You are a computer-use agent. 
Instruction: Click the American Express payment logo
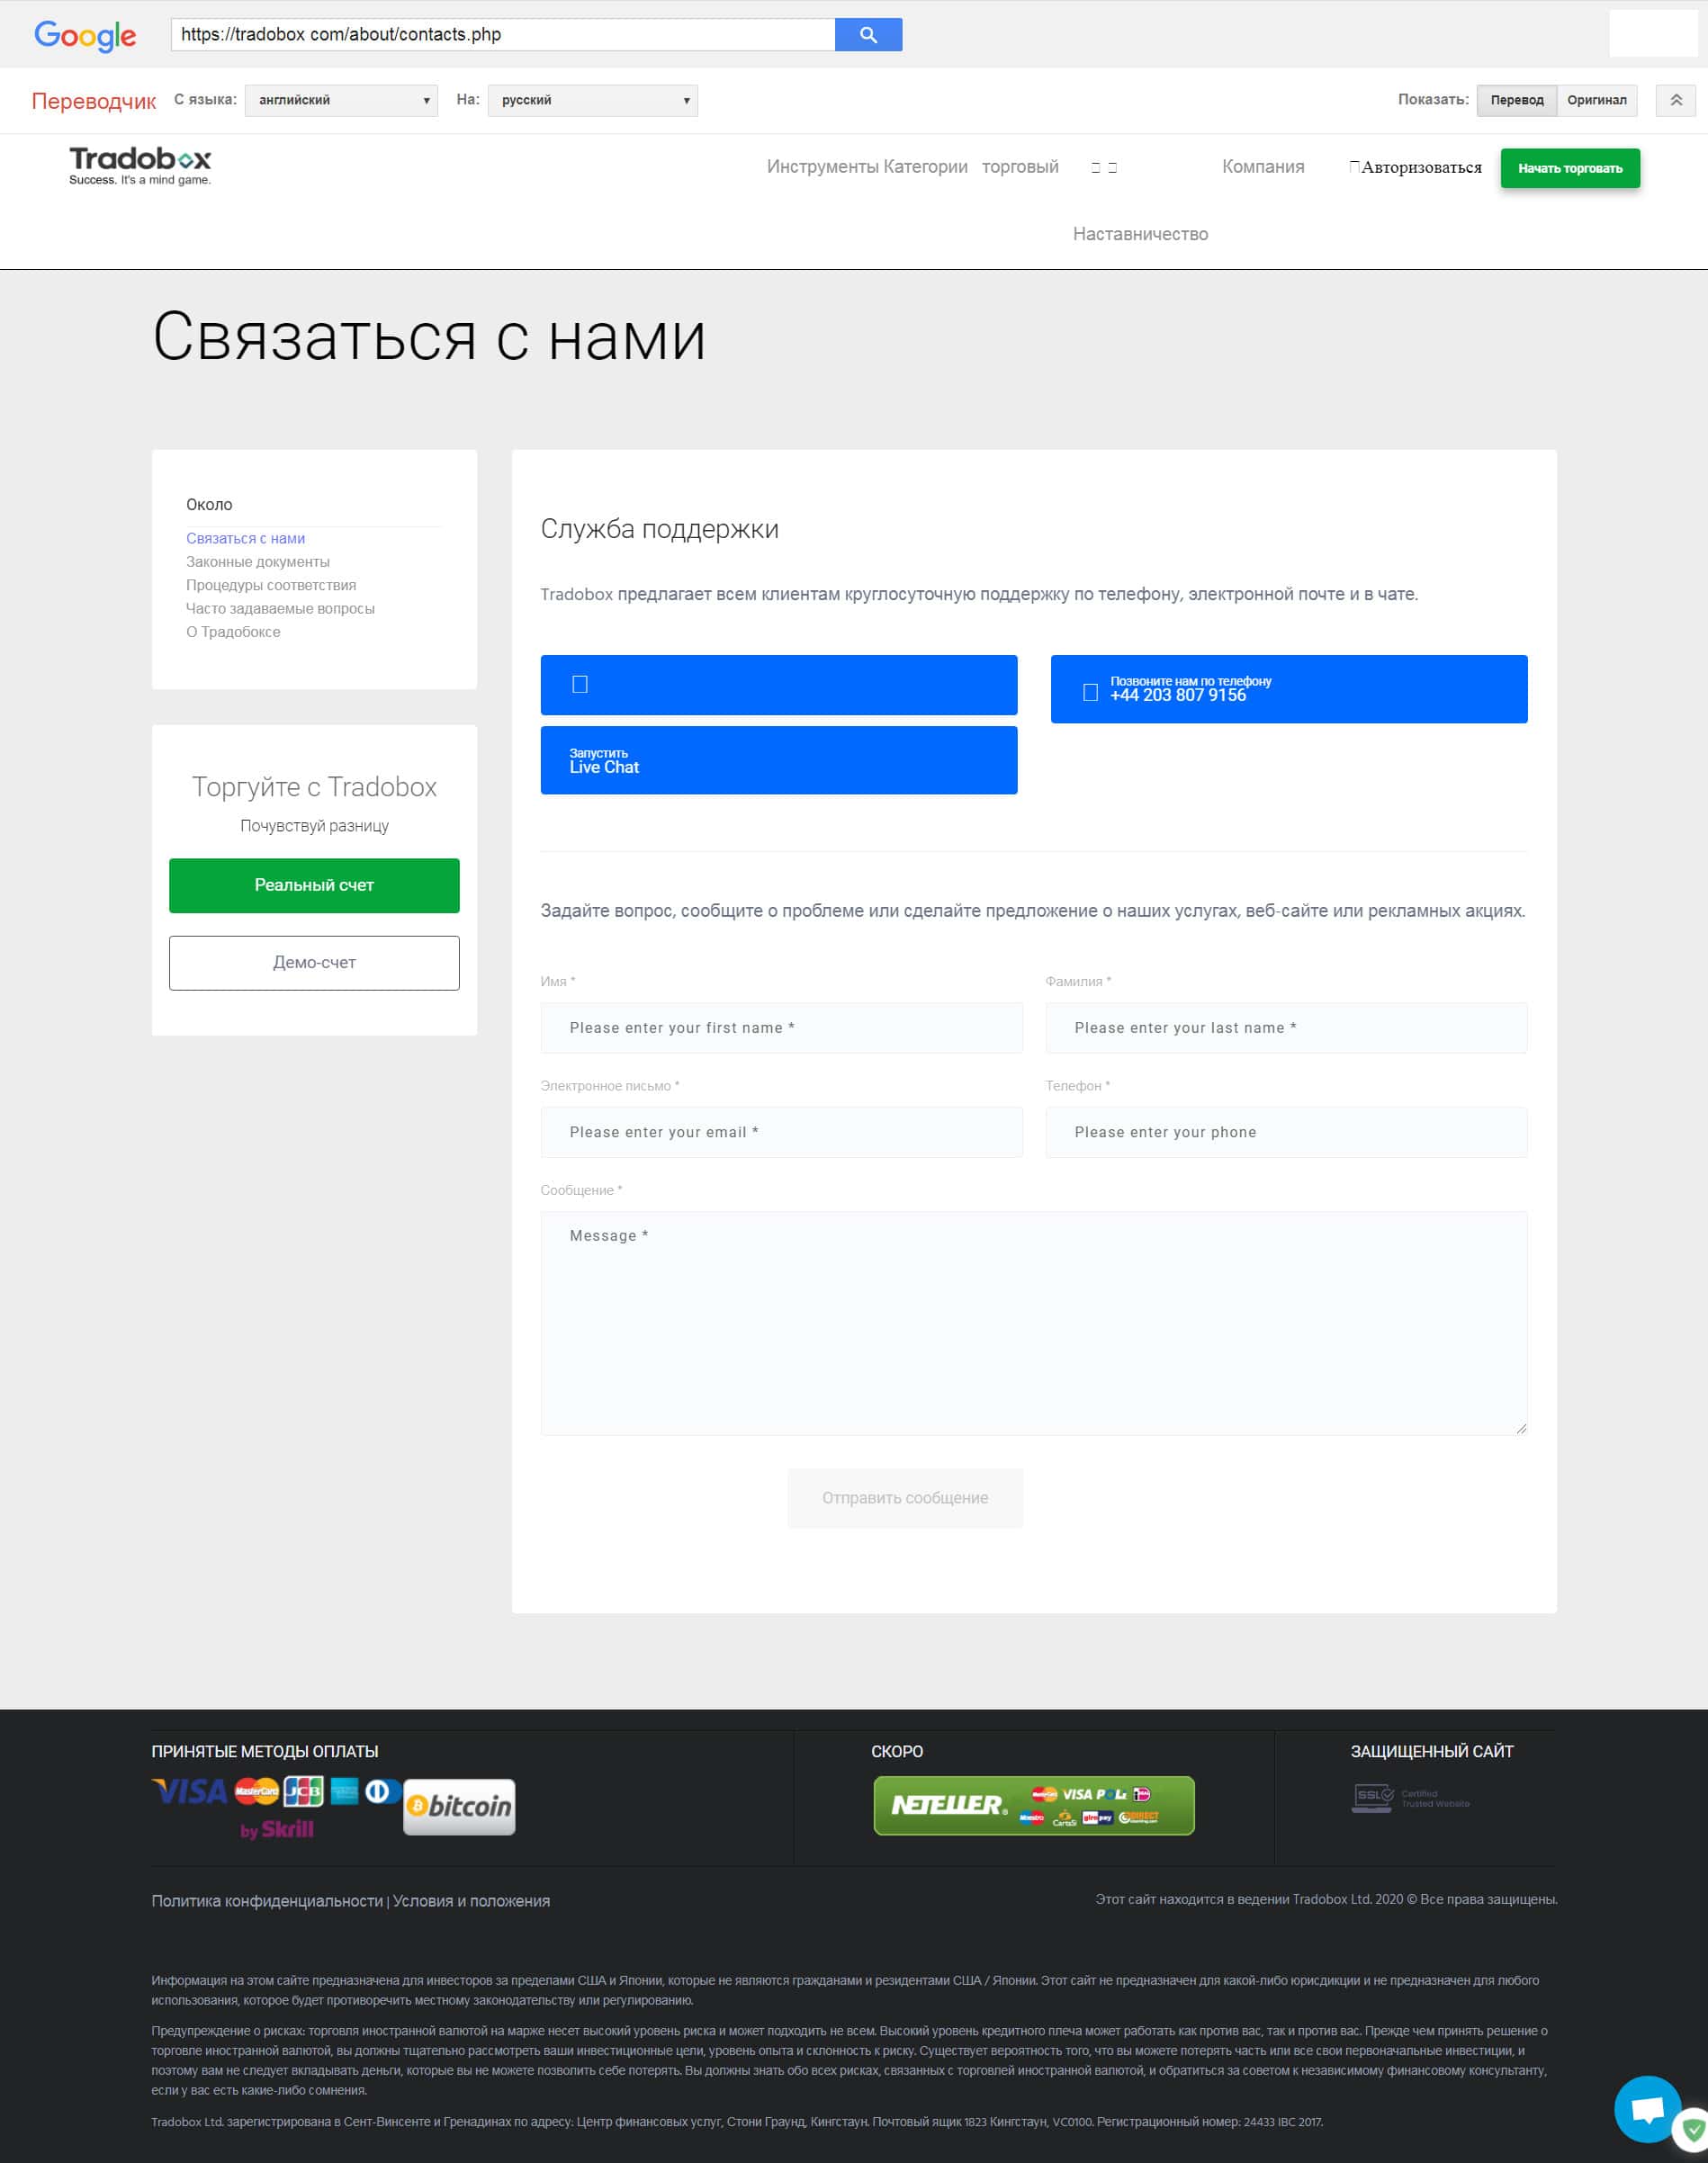point(344,1791)
